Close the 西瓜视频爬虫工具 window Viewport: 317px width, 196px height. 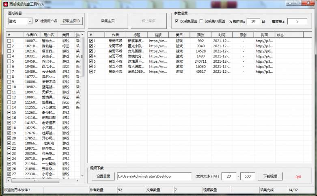click(x=308, y=3)
